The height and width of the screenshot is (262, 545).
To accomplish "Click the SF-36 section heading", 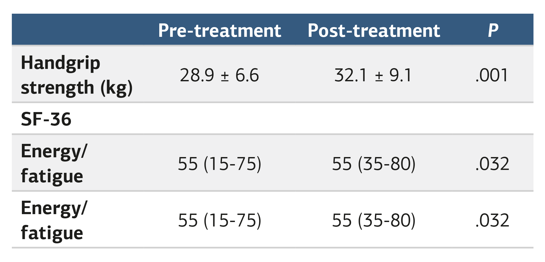I will click(x=46, y=119).
